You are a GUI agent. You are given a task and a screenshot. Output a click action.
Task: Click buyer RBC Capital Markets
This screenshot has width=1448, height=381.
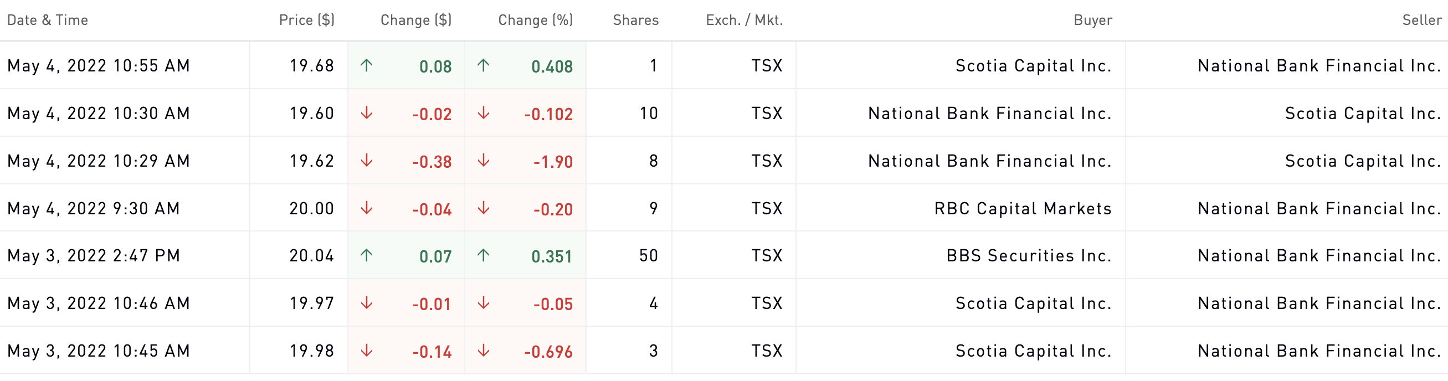[x=1023, y=208]
